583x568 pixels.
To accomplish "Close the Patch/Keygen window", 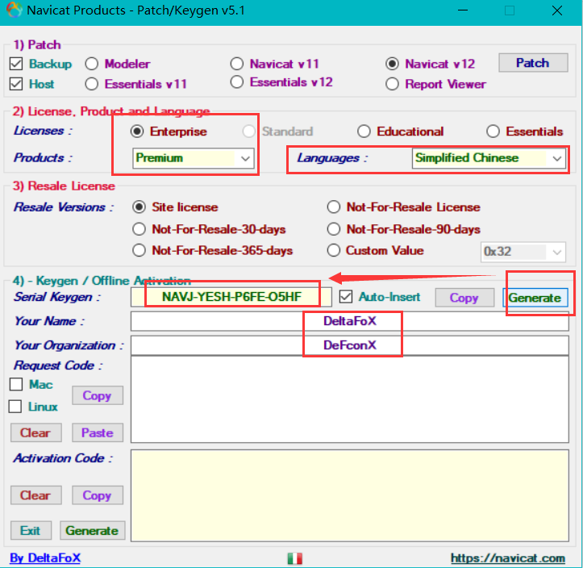I will (557, 10).
